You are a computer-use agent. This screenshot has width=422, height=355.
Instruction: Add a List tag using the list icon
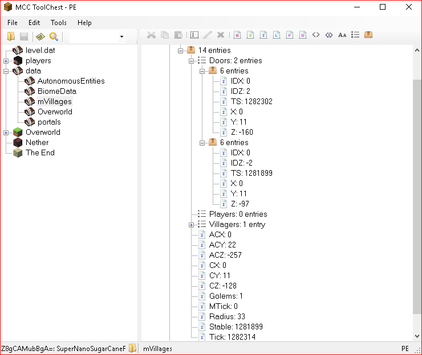(x=355, y=35)
